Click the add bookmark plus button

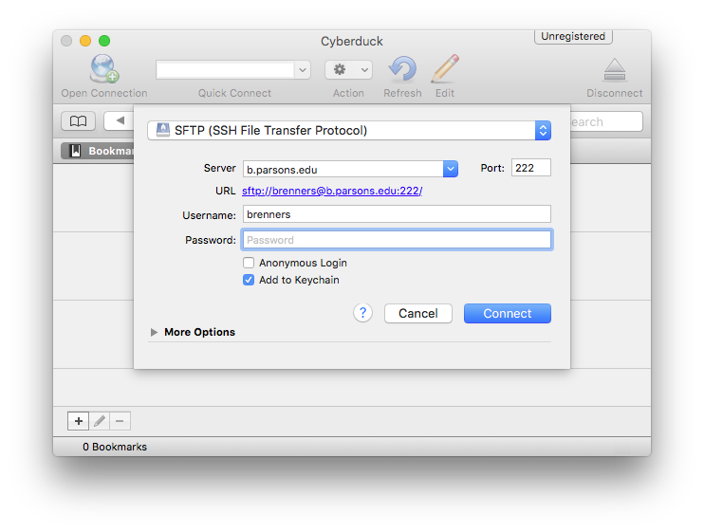78,421
